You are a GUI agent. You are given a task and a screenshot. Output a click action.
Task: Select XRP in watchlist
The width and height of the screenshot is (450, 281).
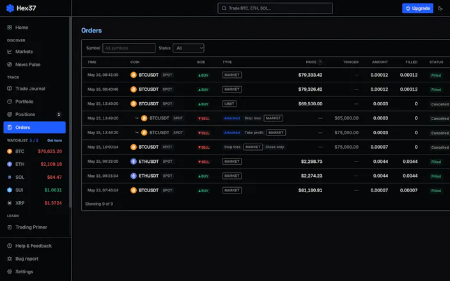[35, 203]
